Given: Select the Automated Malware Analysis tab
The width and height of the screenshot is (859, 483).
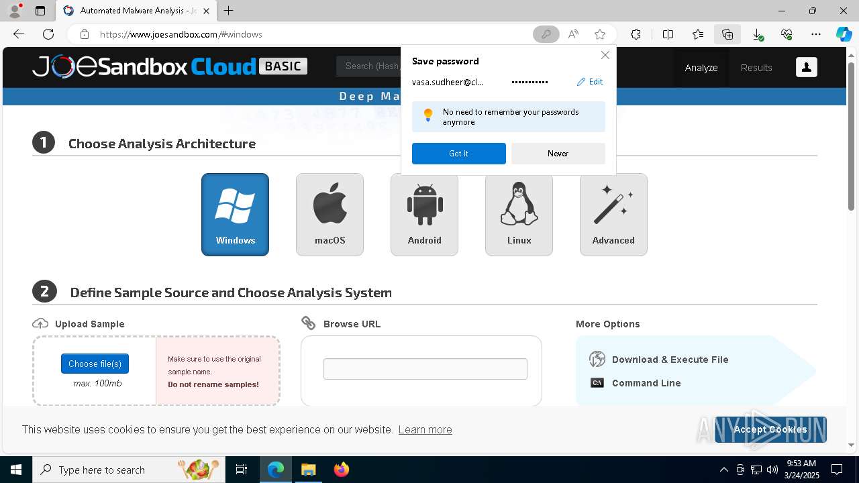Looking at the screenshot, I should (x=136, y=11).
